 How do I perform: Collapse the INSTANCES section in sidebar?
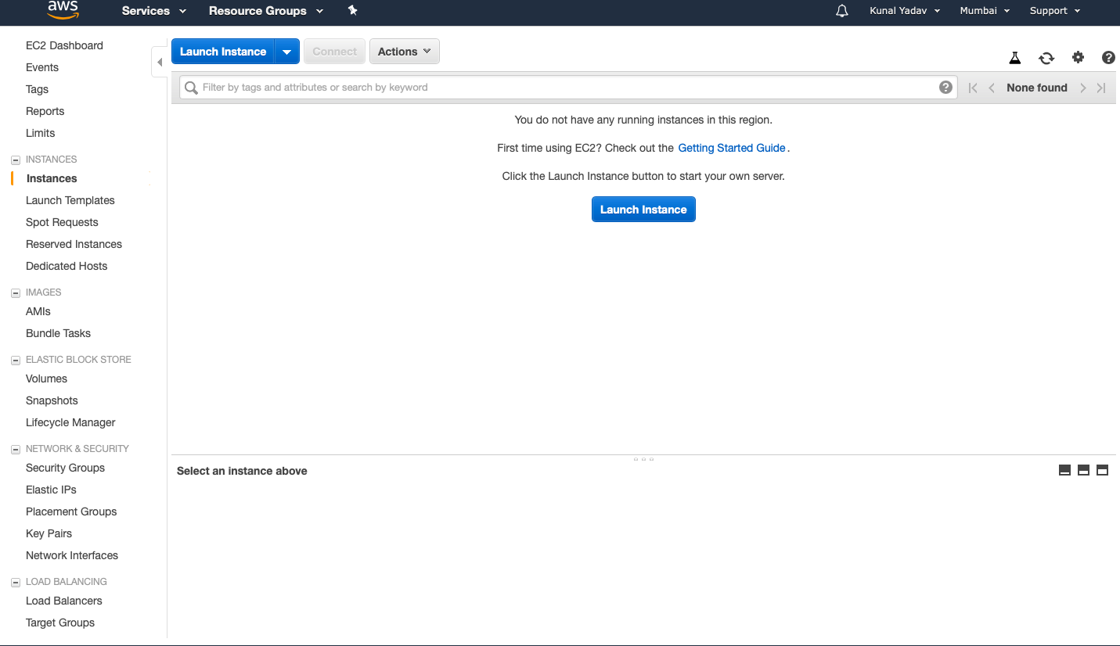click(x=16, y=160)
